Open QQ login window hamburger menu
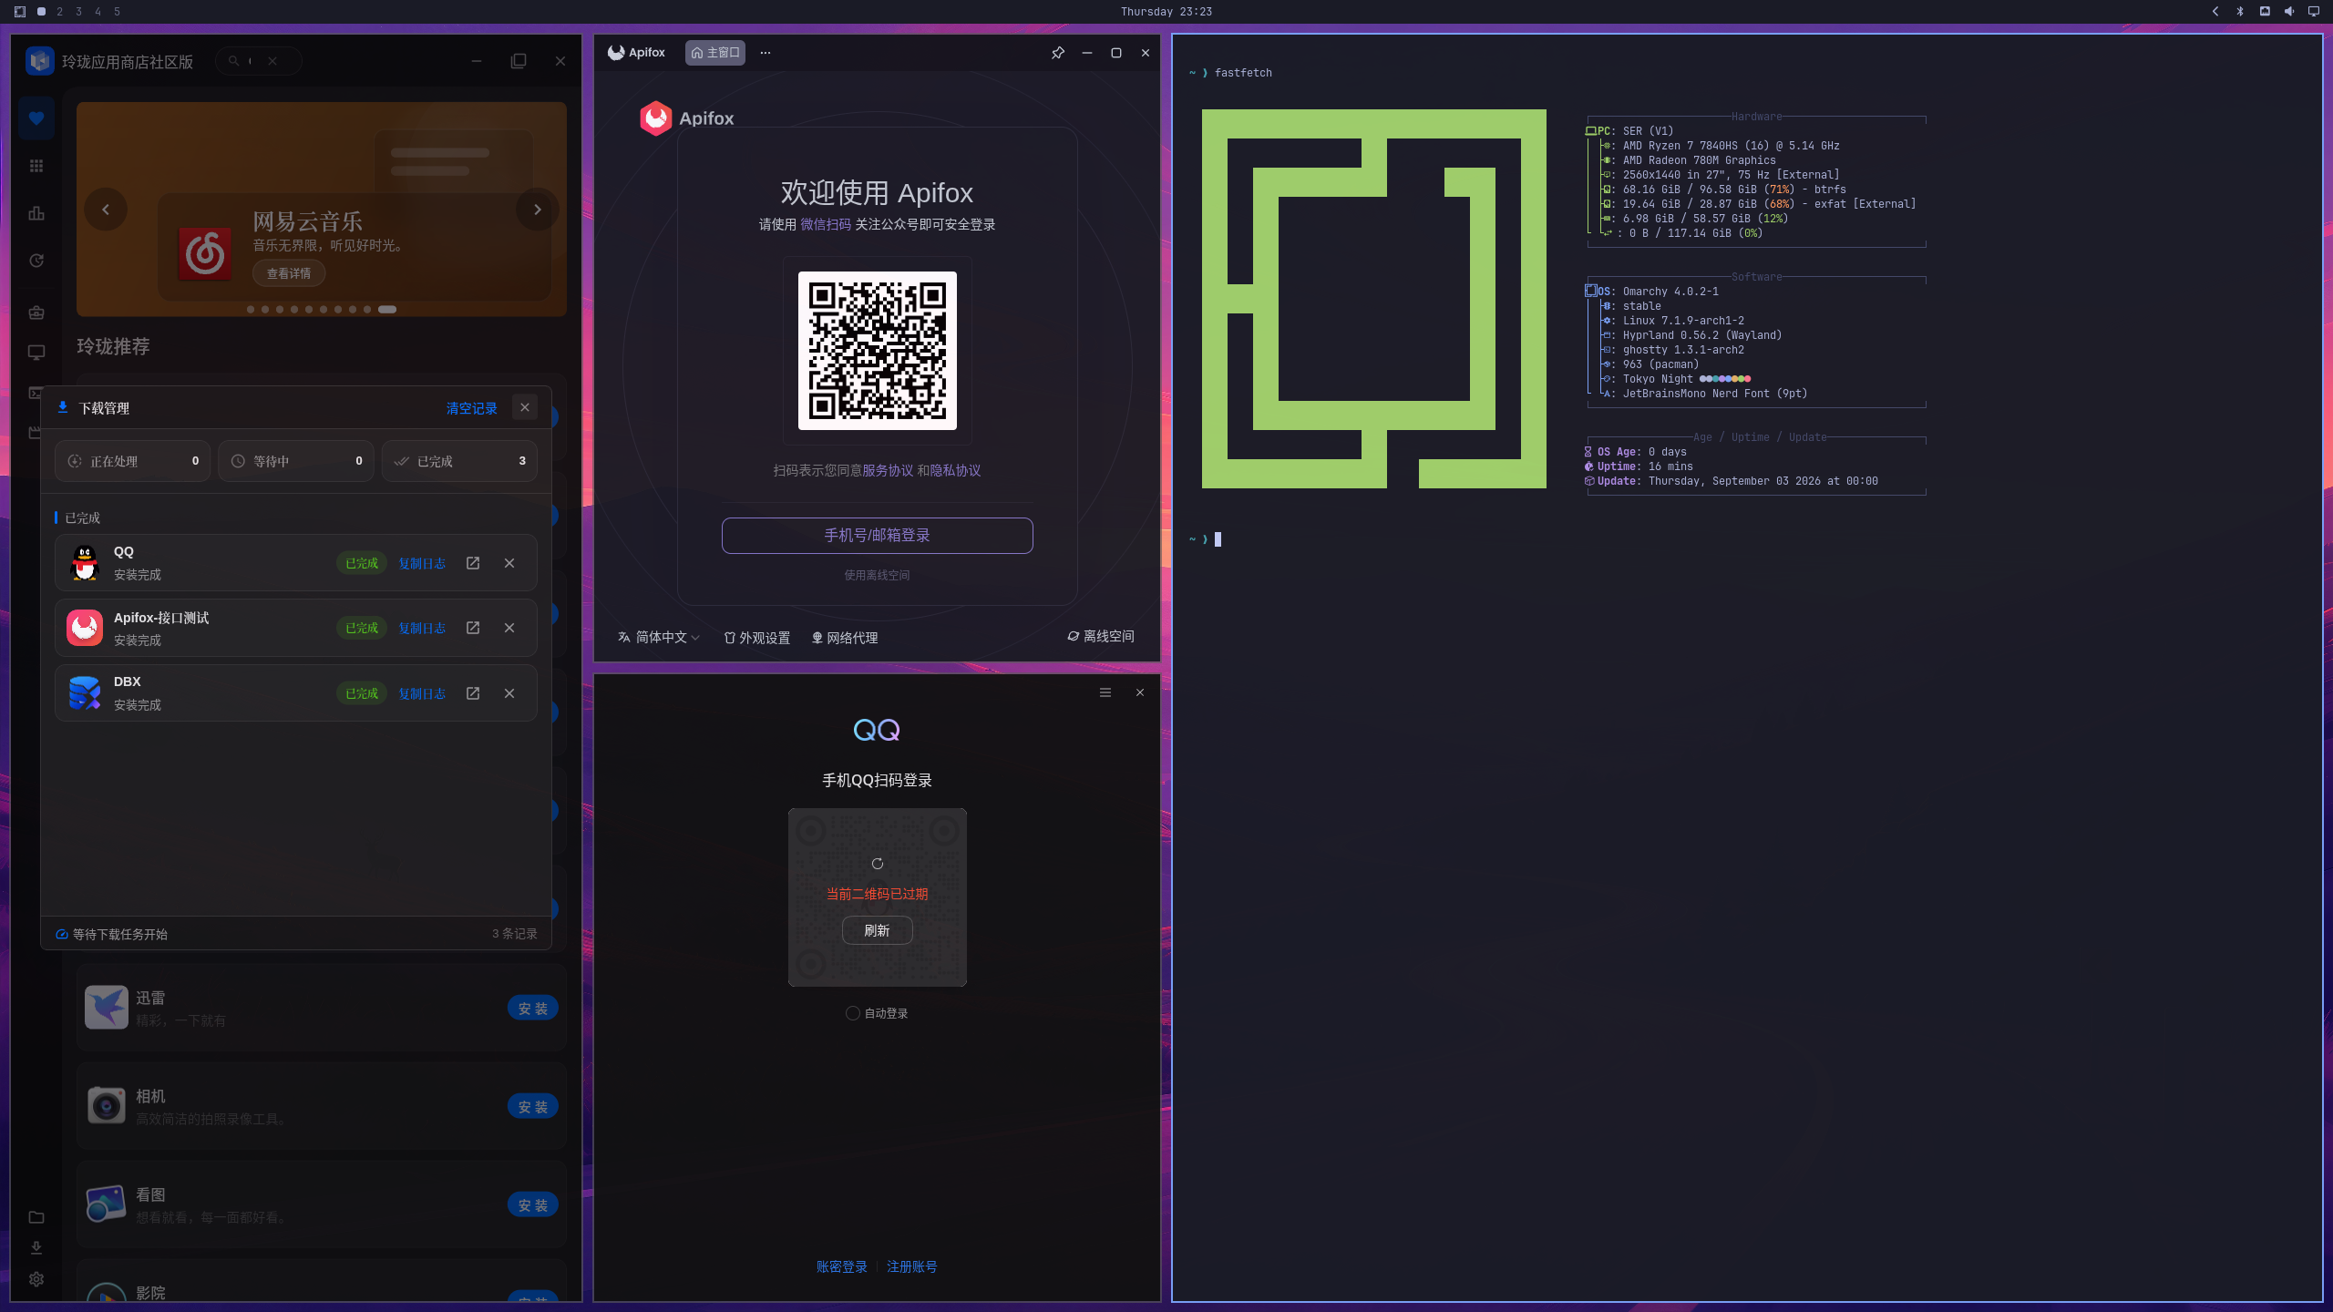Viewport: 2333px width, 1312px height. tap(1105, 692)
